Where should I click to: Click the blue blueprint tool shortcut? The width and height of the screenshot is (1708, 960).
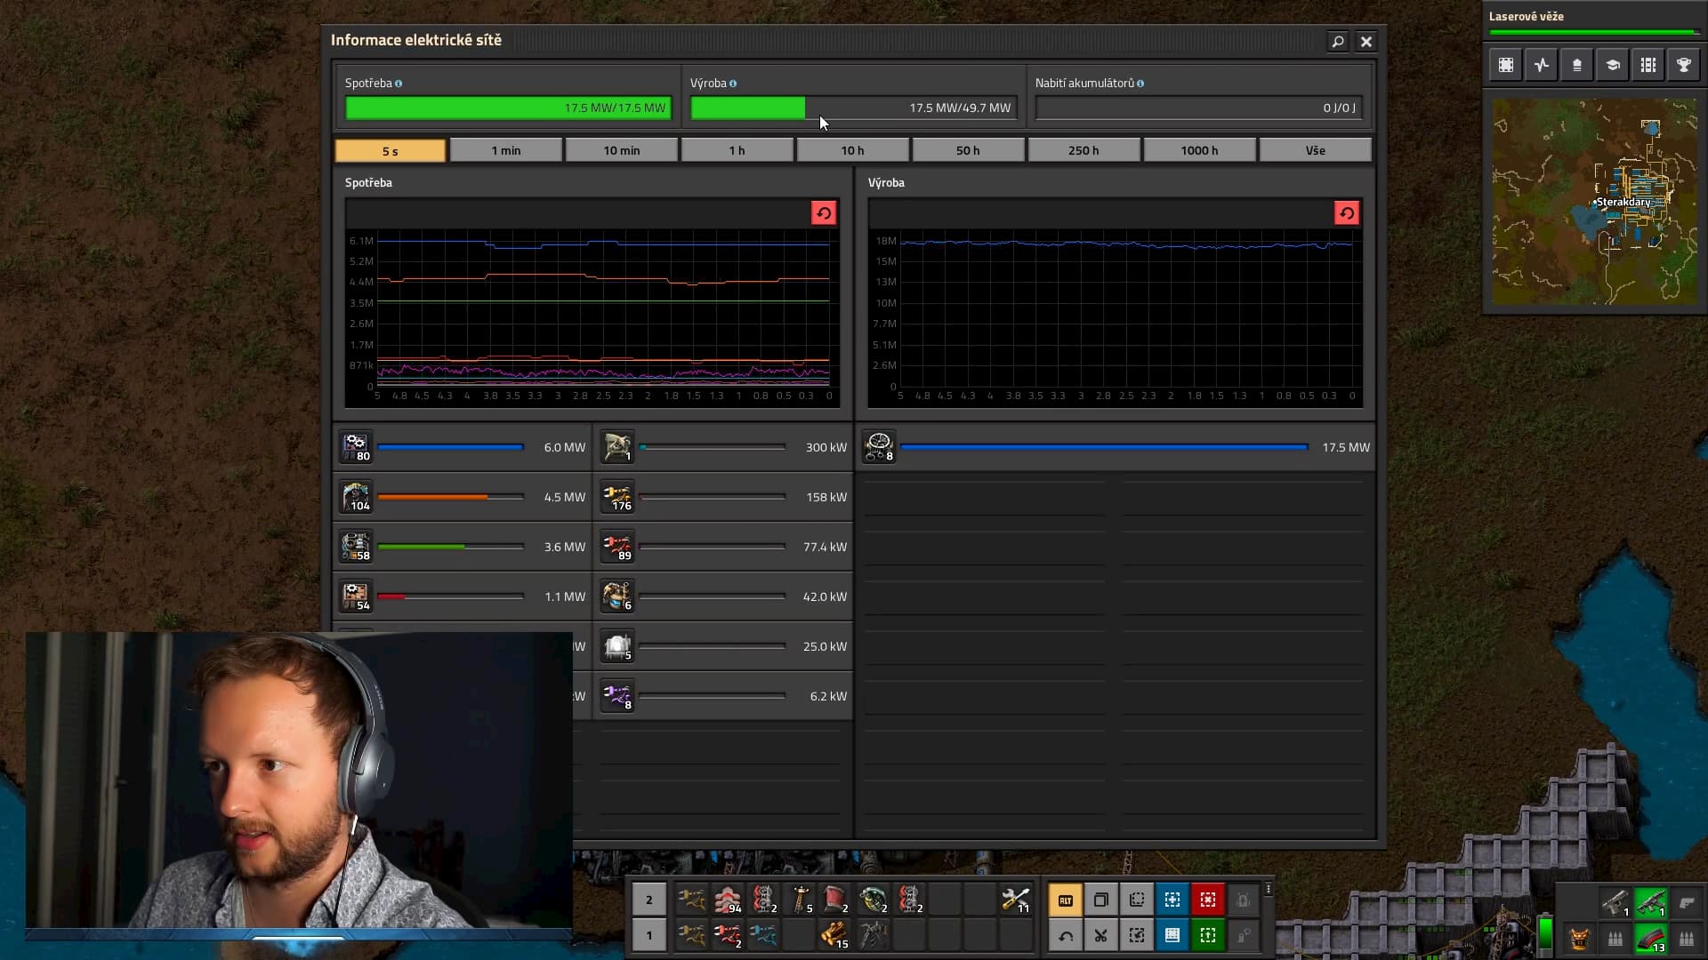point(1172,900)
